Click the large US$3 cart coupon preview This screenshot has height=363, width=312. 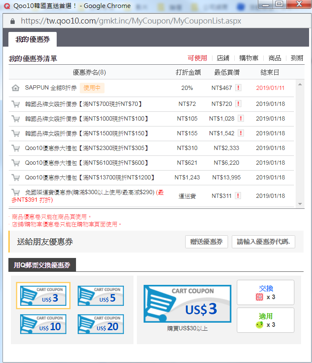pos(187,304)
